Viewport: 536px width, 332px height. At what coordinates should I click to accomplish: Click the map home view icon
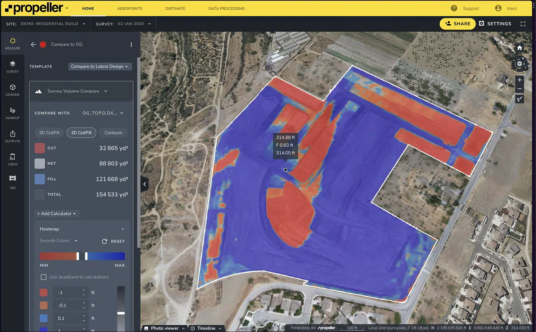[519, 48]
